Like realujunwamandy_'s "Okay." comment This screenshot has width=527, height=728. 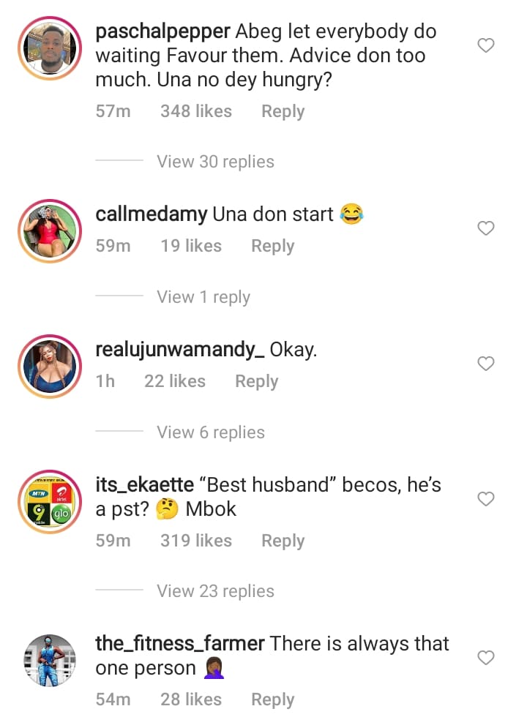click(x=486, y=364)
